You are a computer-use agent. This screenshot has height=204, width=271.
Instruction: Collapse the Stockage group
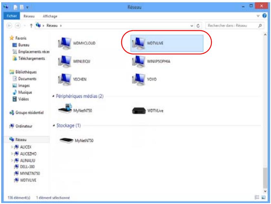point(54,126)
